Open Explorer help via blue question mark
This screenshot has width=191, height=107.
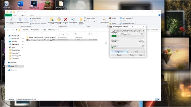tap(159, 15)
